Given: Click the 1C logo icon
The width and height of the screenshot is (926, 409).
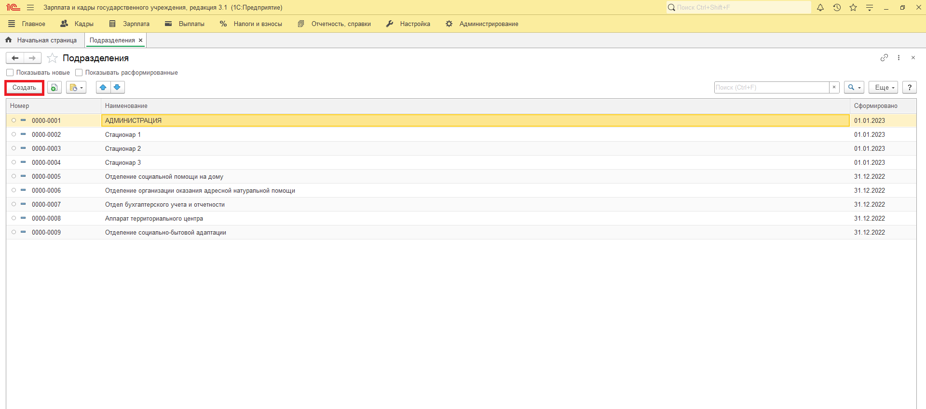Looking at the screenshot, I should click(13, 7).
